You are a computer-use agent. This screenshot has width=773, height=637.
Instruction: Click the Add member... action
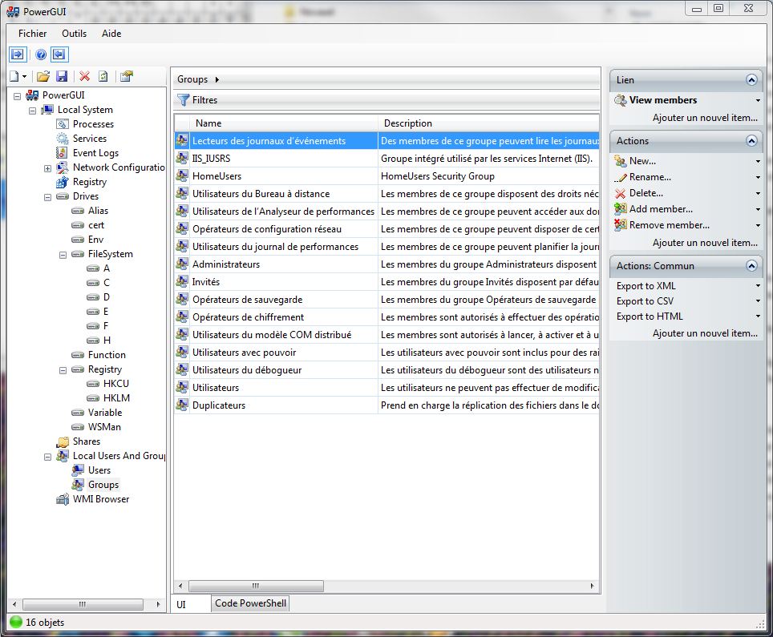click(661, 209)
